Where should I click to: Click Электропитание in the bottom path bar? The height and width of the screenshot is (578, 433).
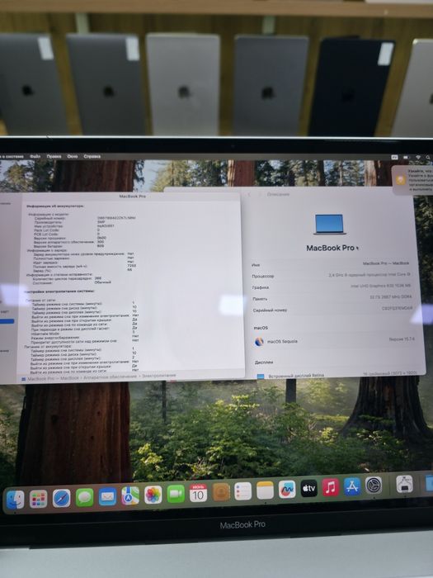pos(159,375)
